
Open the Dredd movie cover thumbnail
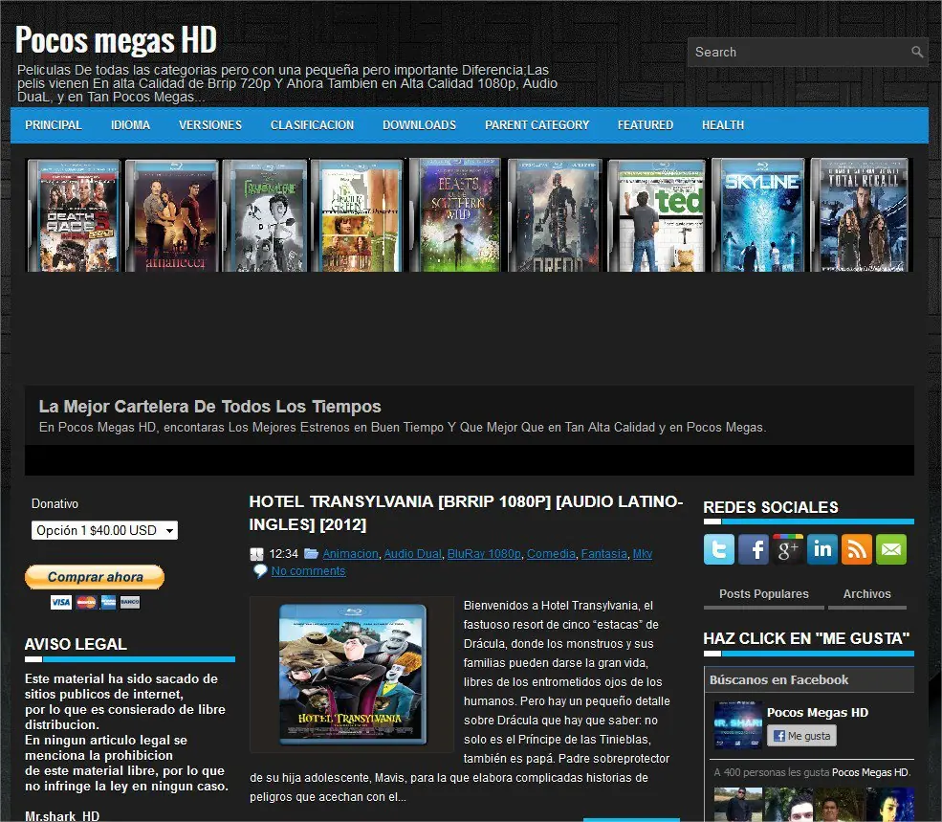555,215
